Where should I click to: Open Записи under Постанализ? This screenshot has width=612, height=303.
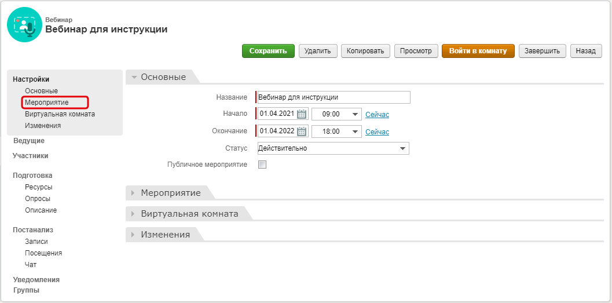point(36,242)
